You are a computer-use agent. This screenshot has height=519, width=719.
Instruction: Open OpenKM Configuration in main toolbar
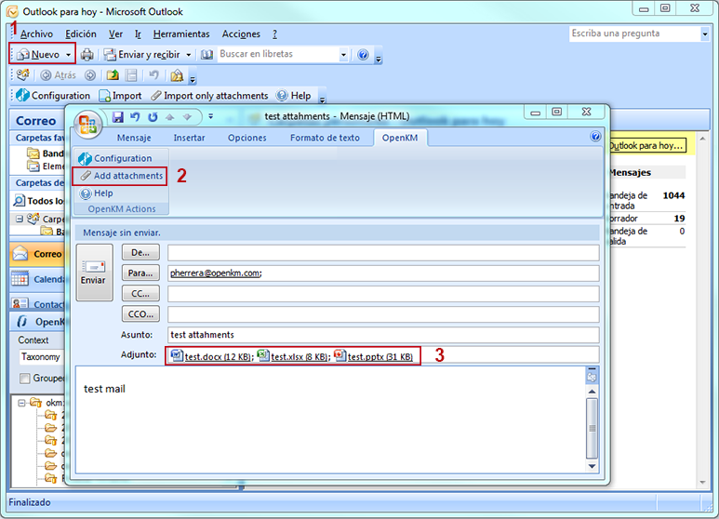[53, 96]
